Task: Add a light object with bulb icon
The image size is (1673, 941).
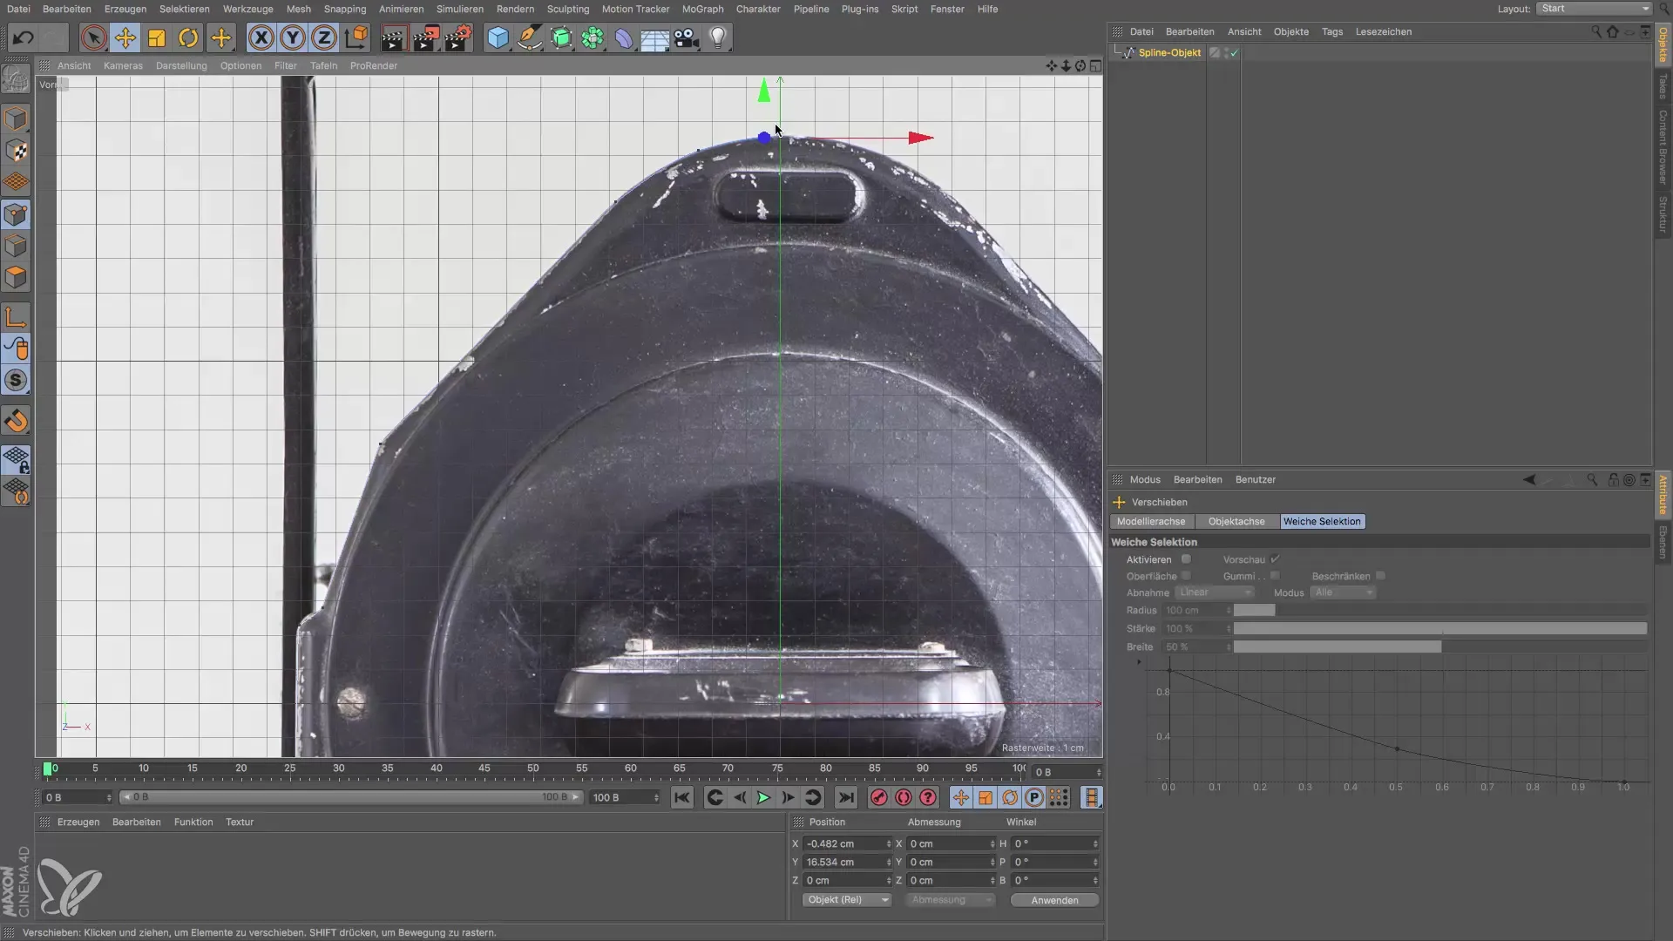Action: pos(718,37)
